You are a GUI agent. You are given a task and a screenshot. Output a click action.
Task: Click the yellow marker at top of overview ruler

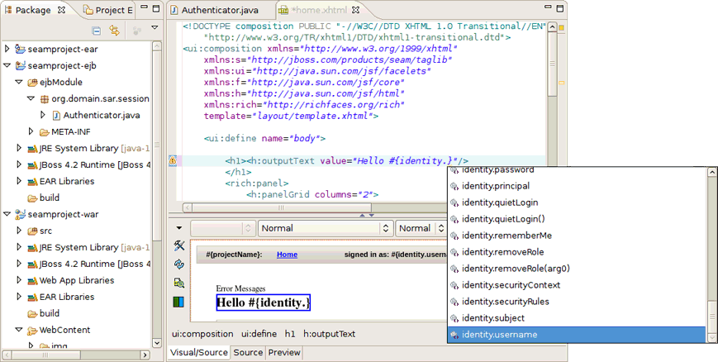[561, 27]
